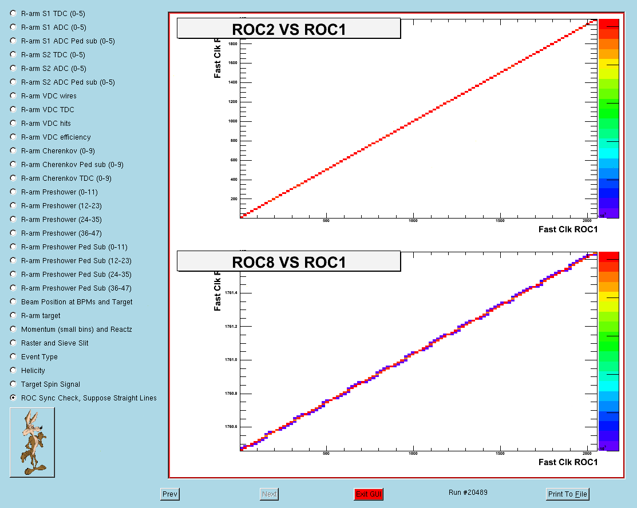Select R-arm S1 ADC (0-5) option
This screenshot has height=508, width=637.
13,27
